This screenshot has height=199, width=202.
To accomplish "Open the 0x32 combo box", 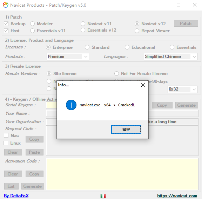I will point(182,89).
